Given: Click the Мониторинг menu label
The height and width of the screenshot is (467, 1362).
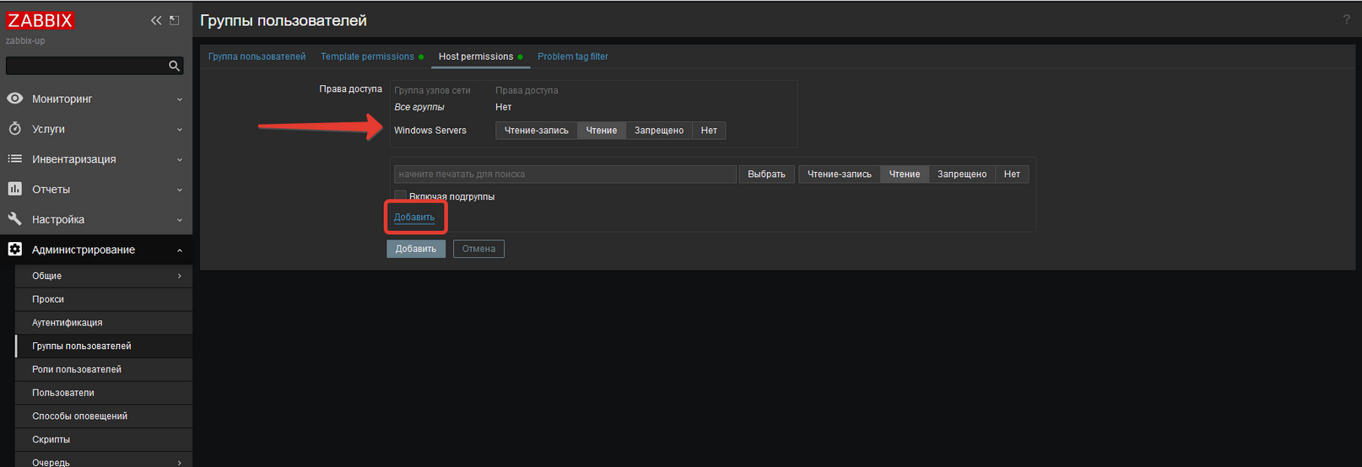Looking at the screenshot, I should tap(62, 99).
